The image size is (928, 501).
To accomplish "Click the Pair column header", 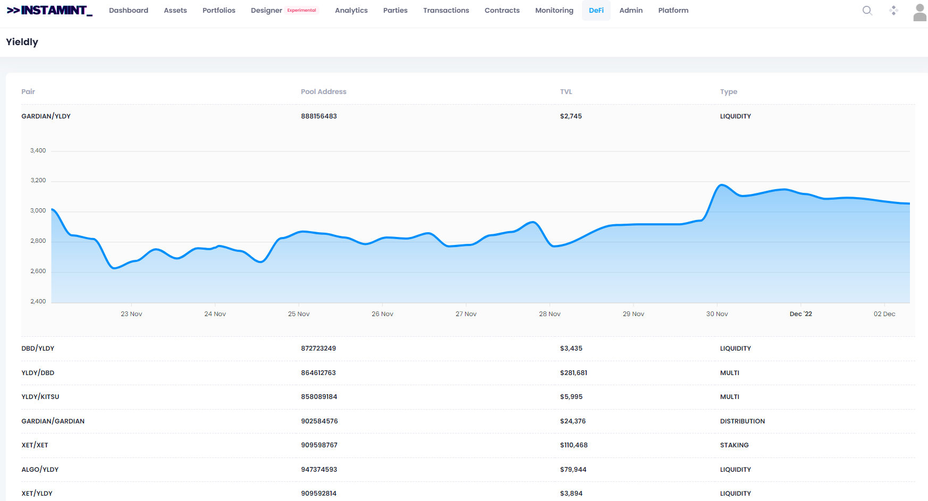I will (28, 92).
